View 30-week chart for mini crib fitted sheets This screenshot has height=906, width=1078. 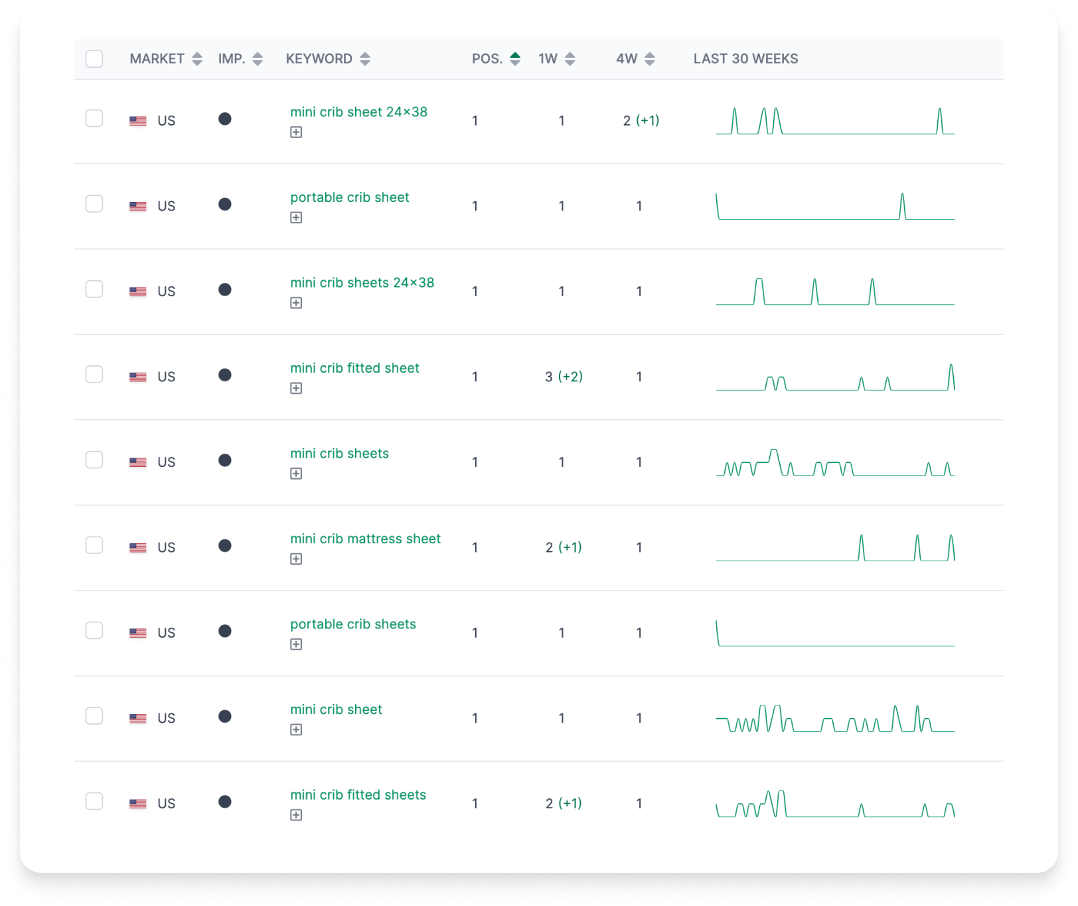pyautogui.click(x=835, y=804)
